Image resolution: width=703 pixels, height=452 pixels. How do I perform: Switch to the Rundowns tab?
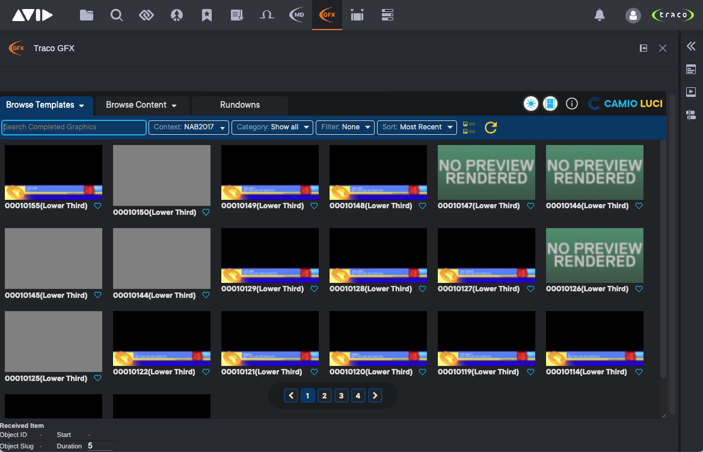pos(239,105)
